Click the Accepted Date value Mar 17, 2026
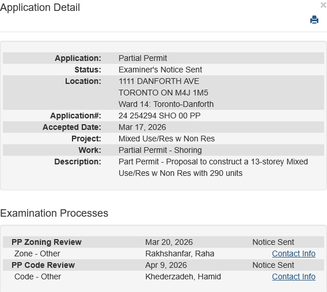Viewport: 327px width, 292px height. point(142,127)
